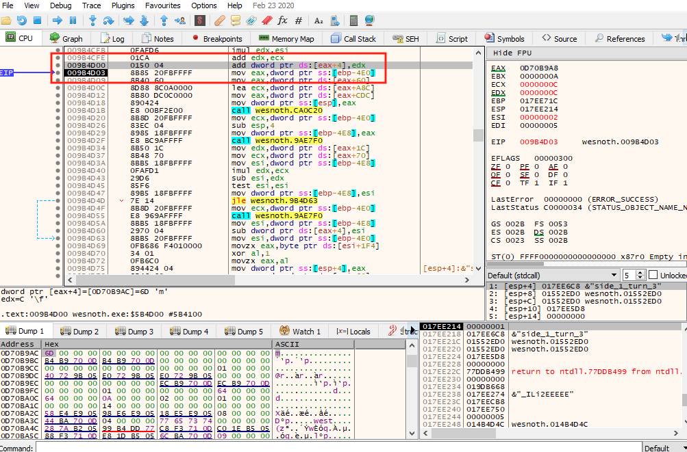Open the SEH tab
687x452 pixels.
(x=405, y=38)
